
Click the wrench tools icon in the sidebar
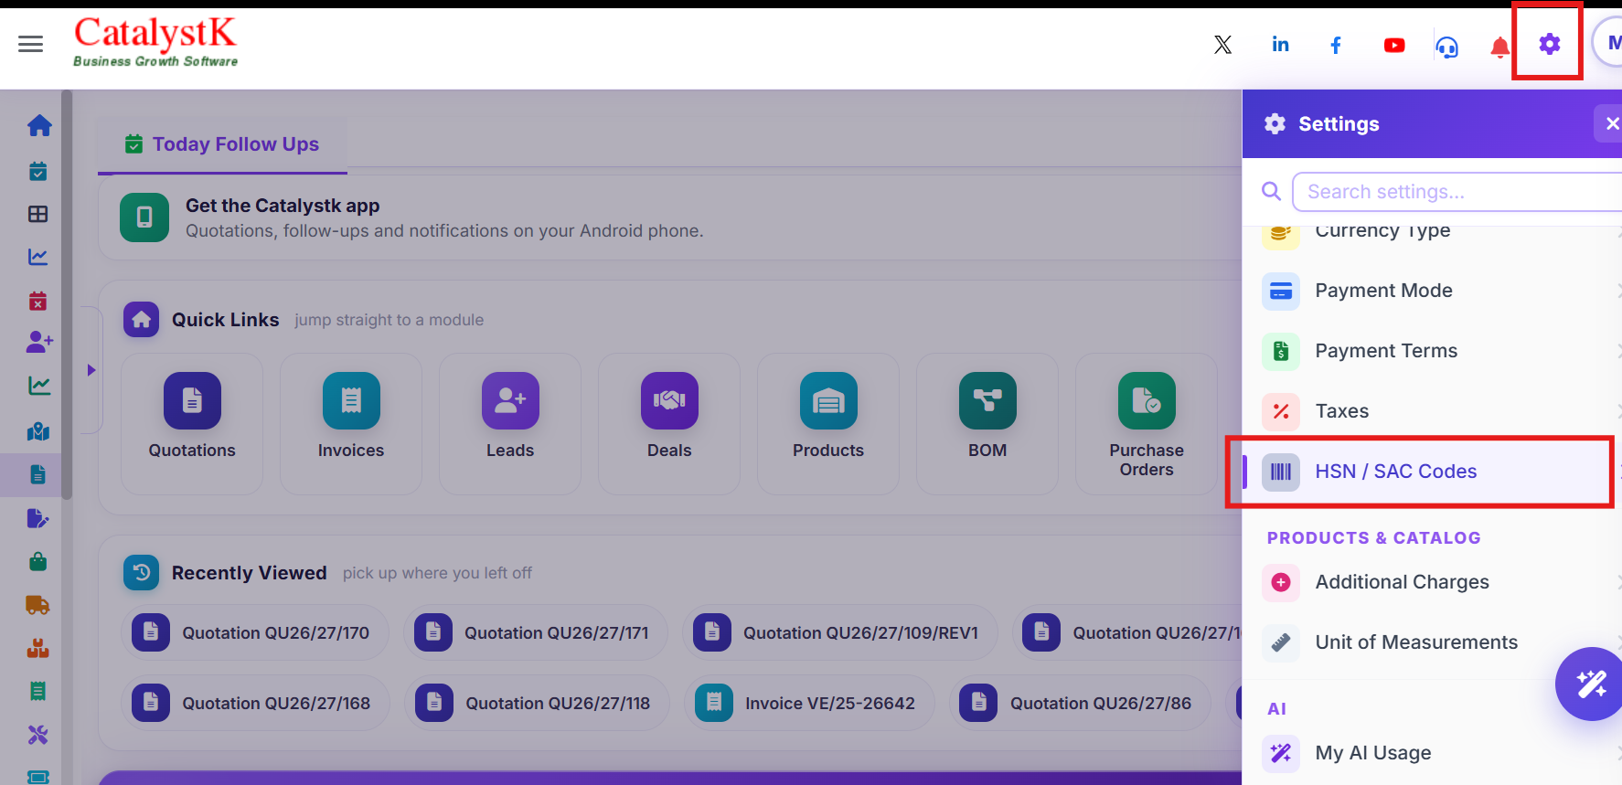(38, 735)
